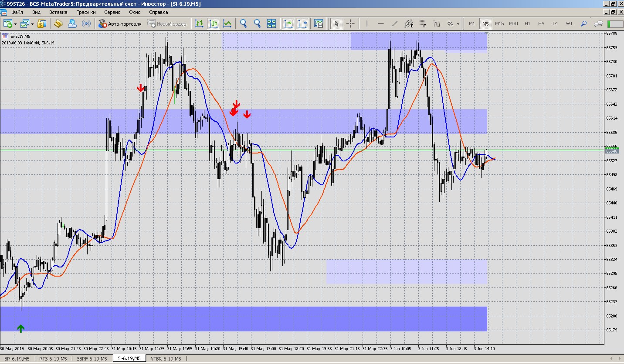Image resolution: width=624 pixels, height=364 pixels.
Task: Click the signals radio-wave icon
Action: (x=86, y=23)
